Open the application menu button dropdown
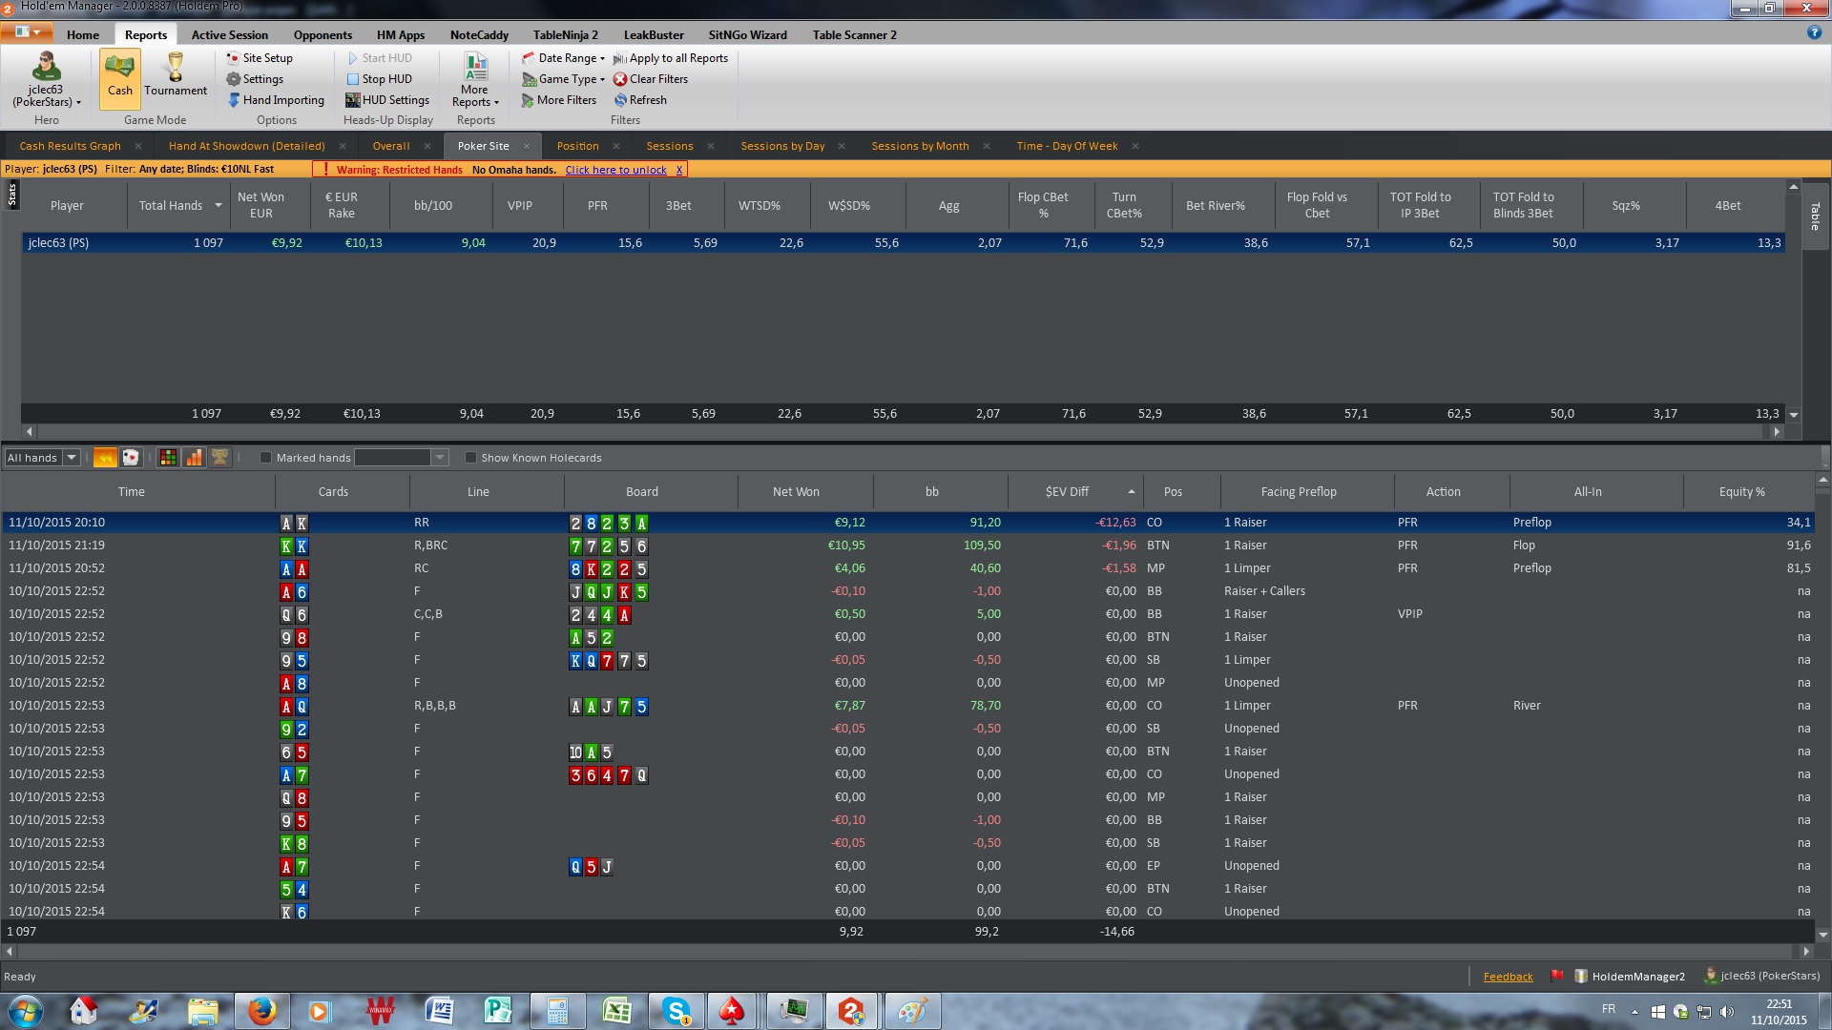Viewport: 1832px width, 1030px height. (x=28, y=32)
